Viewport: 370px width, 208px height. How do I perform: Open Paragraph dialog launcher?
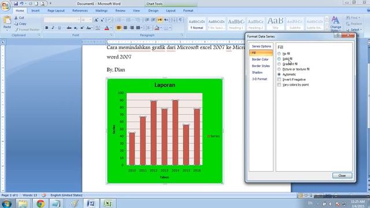pyautogui.click(x=183, y=35)
